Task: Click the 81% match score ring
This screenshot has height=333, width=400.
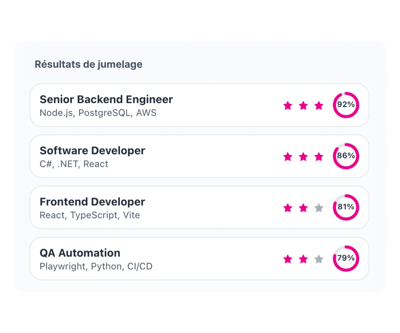Action: pos(346,208)
